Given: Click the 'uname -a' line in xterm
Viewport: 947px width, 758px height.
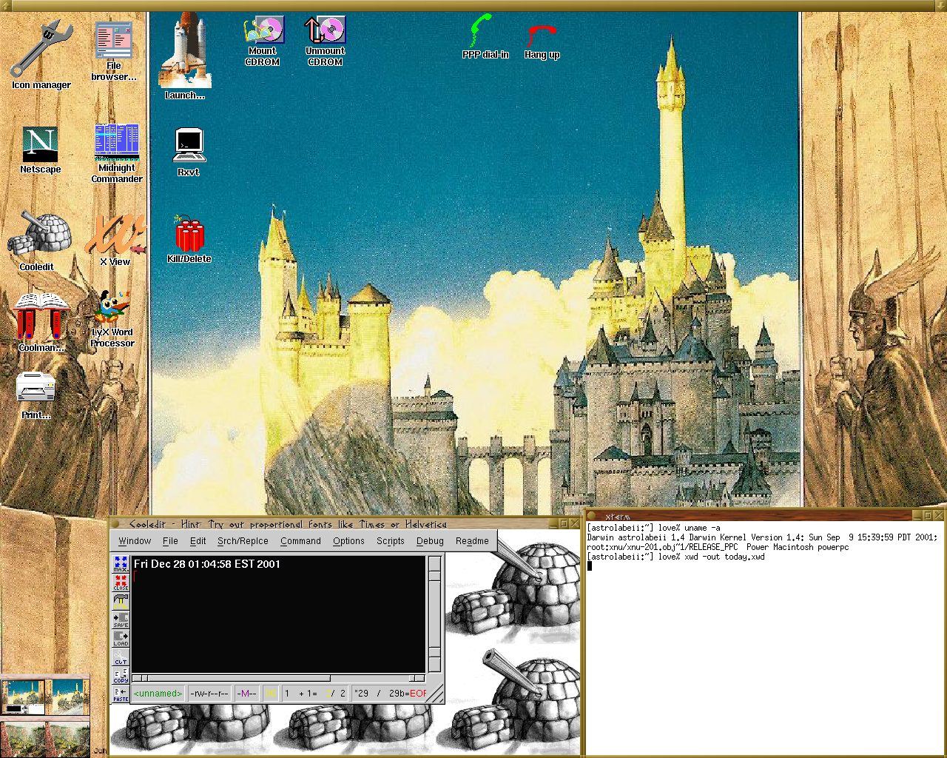Looking at the screenshot, I should tap(653, 528).
